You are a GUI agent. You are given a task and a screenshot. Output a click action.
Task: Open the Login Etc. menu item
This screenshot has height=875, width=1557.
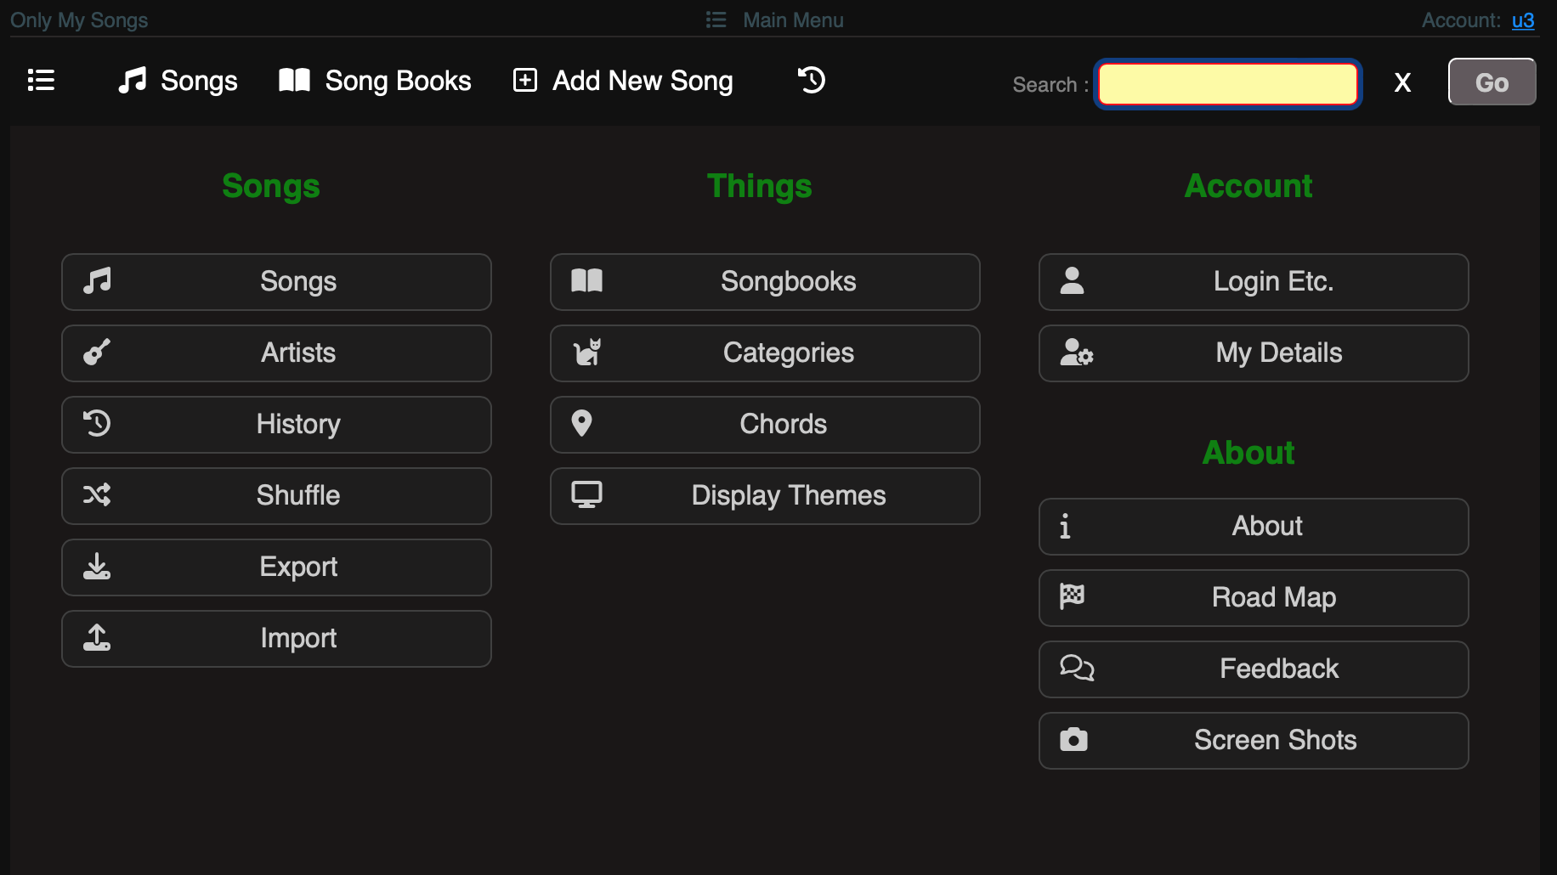click(x=1254, y=282)
